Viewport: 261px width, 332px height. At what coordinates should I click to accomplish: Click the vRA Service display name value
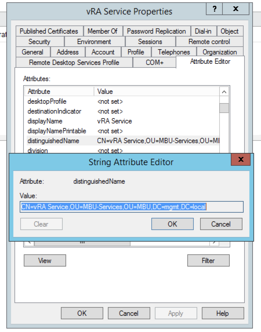[x=114, y=121]
